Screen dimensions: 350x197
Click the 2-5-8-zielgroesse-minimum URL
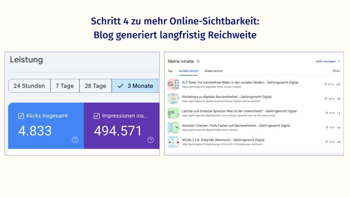click(222, 144)
